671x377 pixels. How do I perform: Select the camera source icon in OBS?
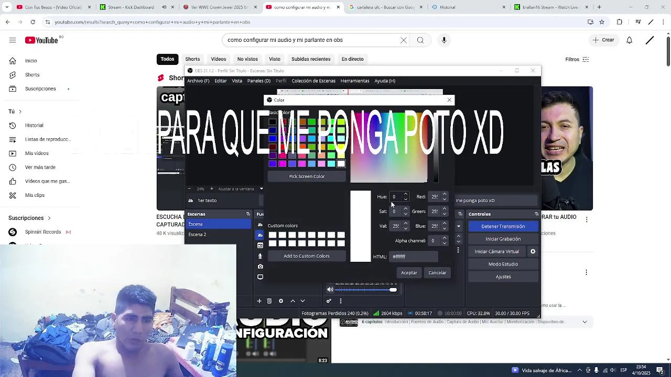point(260,267)
